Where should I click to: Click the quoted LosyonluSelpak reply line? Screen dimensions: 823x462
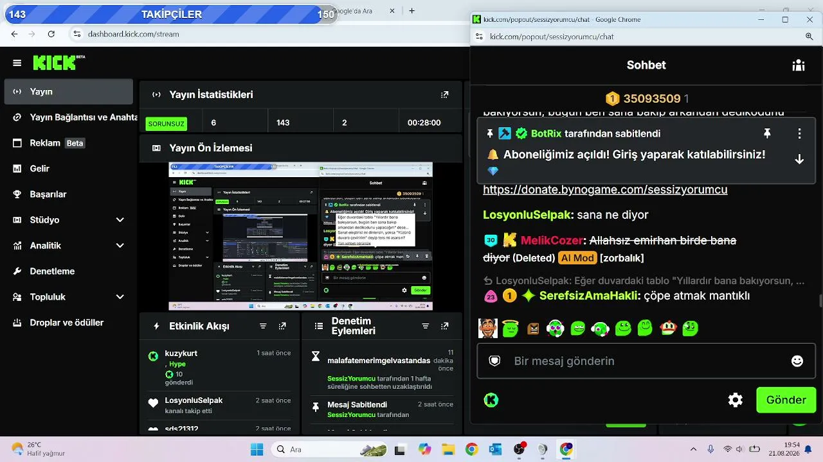(x=644, y=280)
